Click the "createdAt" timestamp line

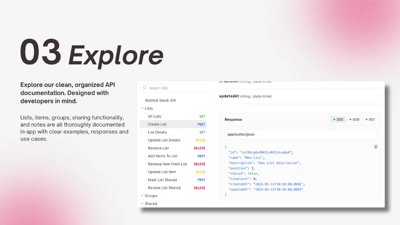266,184
